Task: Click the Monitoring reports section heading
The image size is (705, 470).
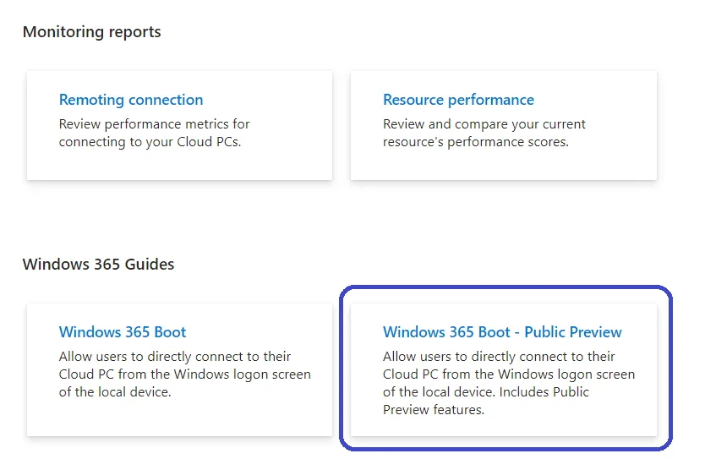Action: click(x=91, y=32)
